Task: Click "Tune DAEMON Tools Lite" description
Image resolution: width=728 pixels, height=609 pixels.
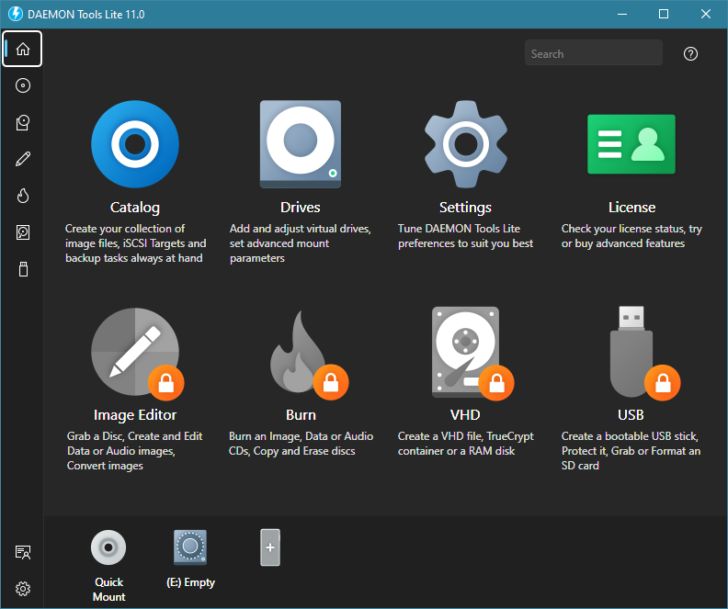Action: click(x=459, y=229)
